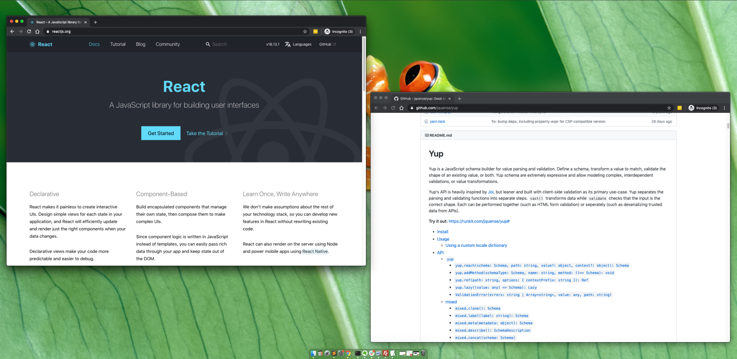Open the yarn.lock file

pyautogui.click(x=437, y=121)
